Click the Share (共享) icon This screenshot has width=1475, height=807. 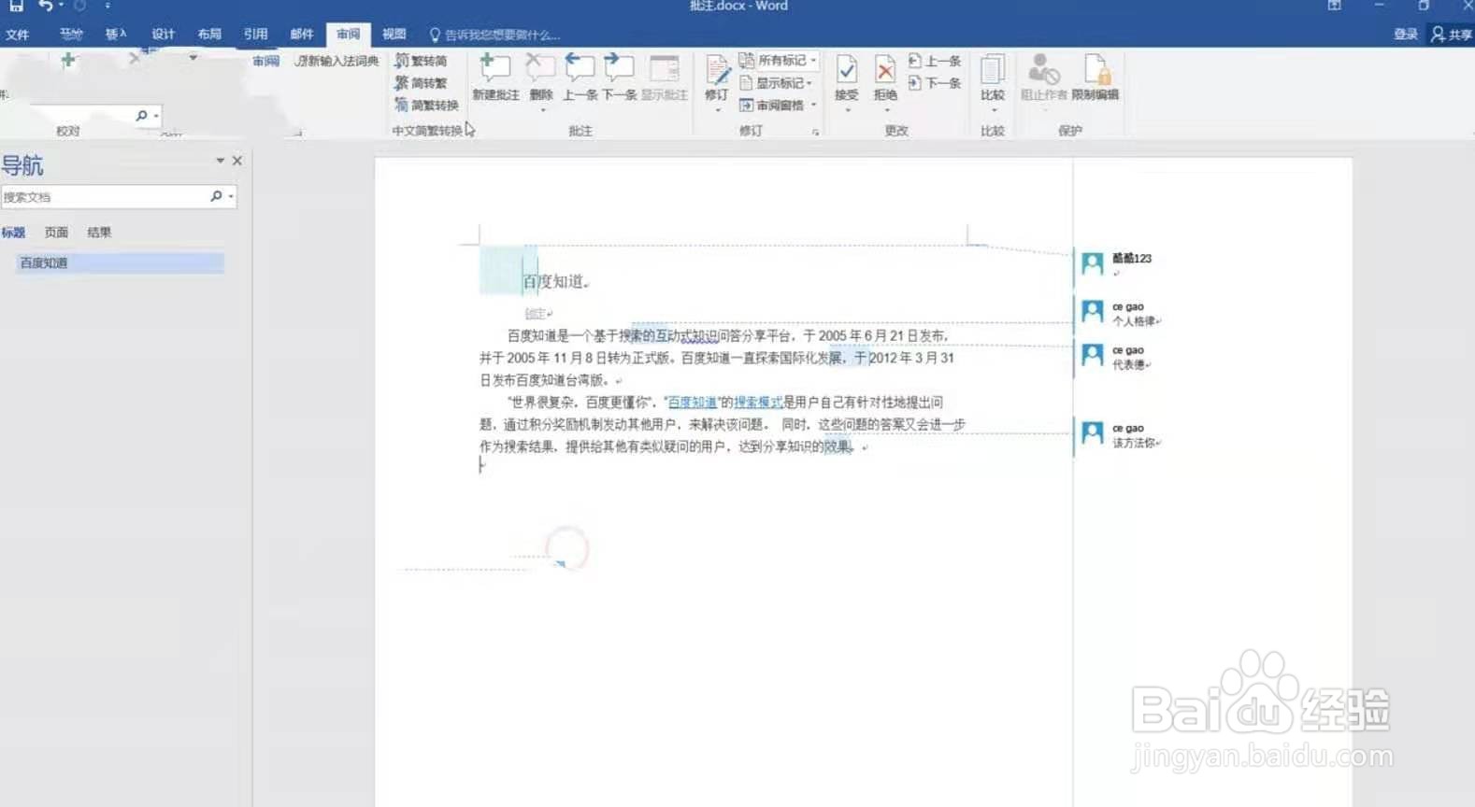[1451, 35]
